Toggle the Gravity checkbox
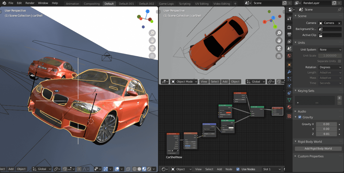Screen dimensions: 344x173 [299, 117]
